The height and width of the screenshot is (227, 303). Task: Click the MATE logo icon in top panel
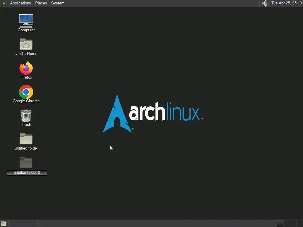(x=5, y=3)
